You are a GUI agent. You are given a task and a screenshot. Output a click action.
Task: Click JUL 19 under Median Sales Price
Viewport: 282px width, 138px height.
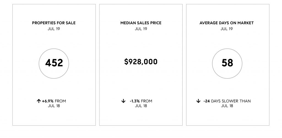click(x=141, y=29)
